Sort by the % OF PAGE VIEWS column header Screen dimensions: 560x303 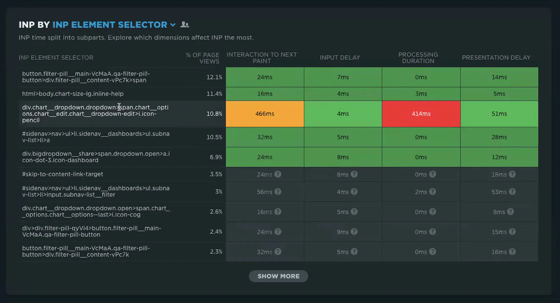[x=203, y=58]
